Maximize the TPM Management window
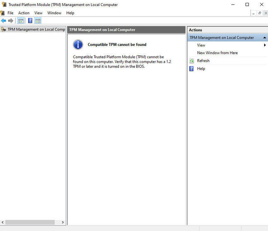 tap(247, 5)
